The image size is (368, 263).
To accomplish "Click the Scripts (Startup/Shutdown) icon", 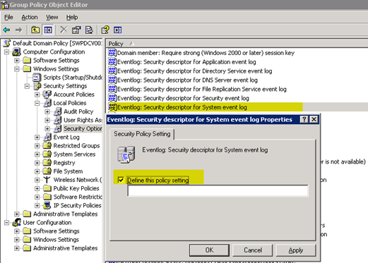I will 37,78.
